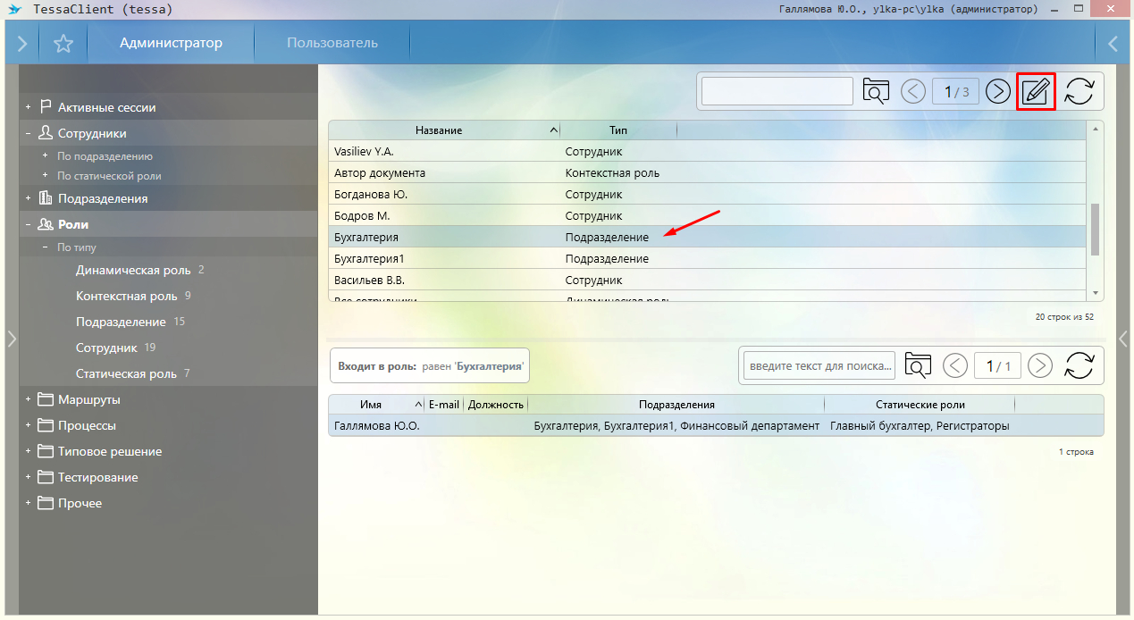Click next page arrow in lower table

1039,365
